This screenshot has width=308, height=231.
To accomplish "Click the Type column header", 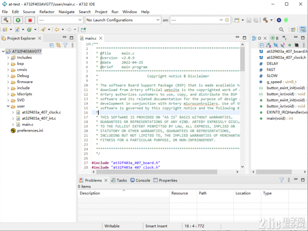I will [275, 193].
